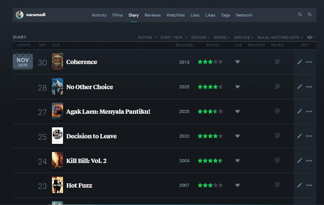Open the Decision to Leave film title
Image resolution: width=324 pixels, height=205 pixels.
coord(91,136)
